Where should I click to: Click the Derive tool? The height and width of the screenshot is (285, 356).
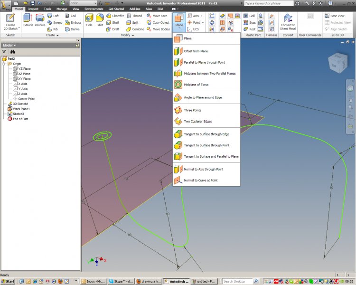[x=72, y=29]
